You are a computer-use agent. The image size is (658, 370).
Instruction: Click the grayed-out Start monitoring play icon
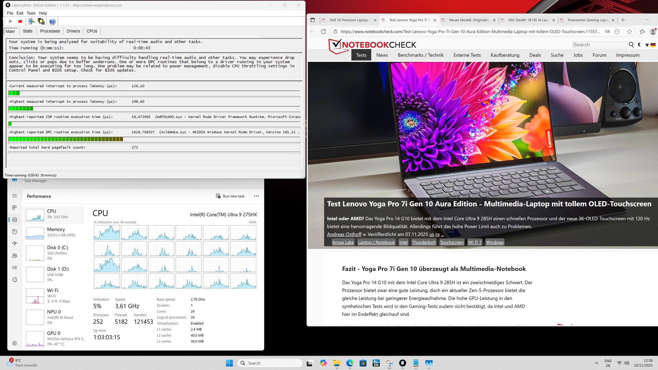point(11,22)
